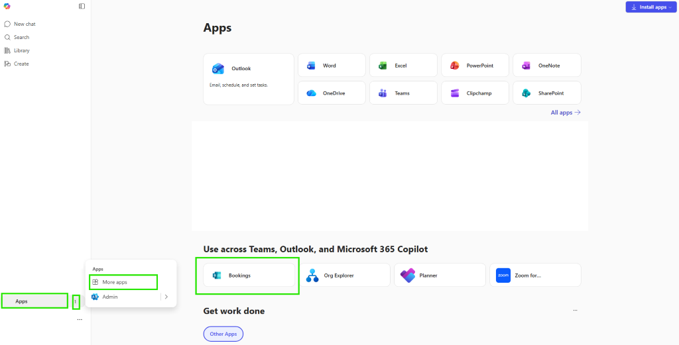Launch OneDrive app tile
Screen dimensions: 679x345
(332, 93)
